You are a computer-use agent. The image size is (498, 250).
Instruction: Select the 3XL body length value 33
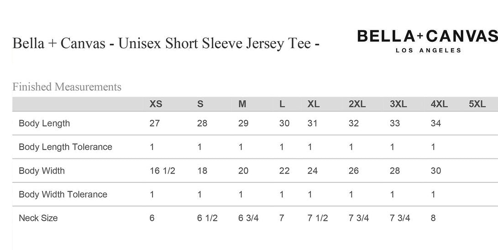[395, 123]
